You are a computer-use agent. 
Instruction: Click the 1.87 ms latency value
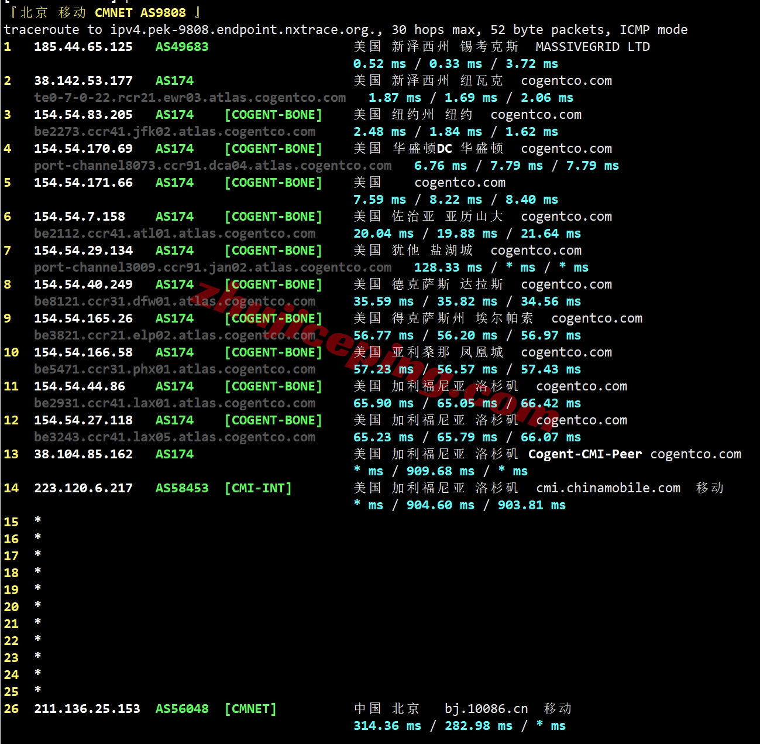395,98
